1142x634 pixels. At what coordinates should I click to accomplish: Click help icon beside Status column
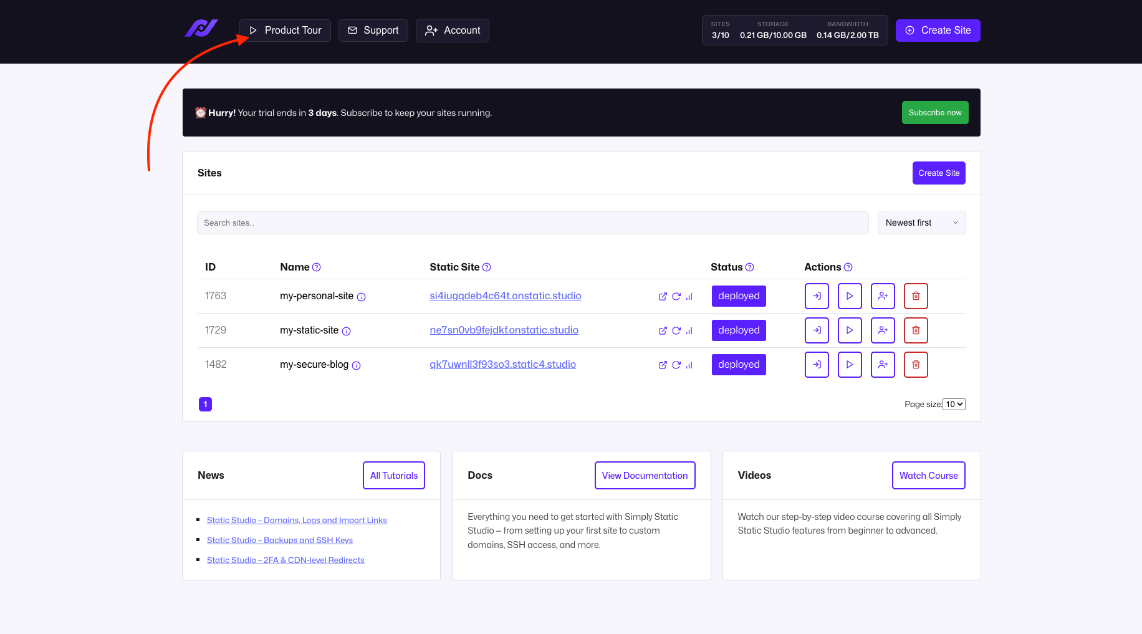coord(750,267)
